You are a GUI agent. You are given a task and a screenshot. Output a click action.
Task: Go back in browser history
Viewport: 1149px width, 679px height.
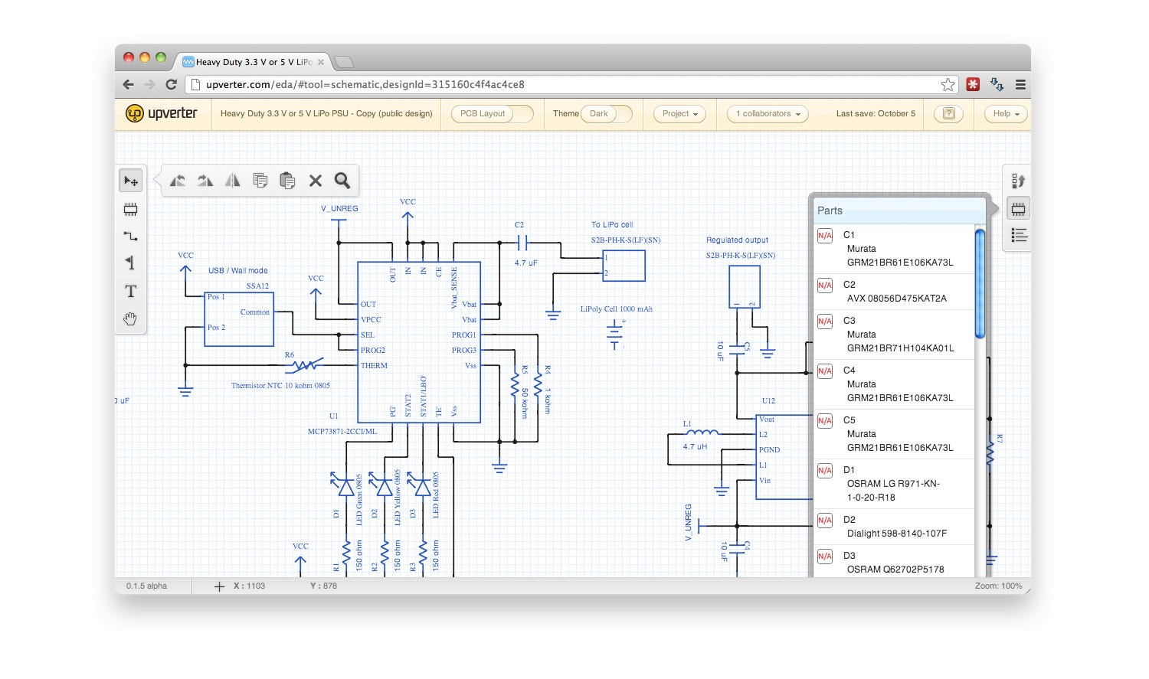[x=128, y=84]
